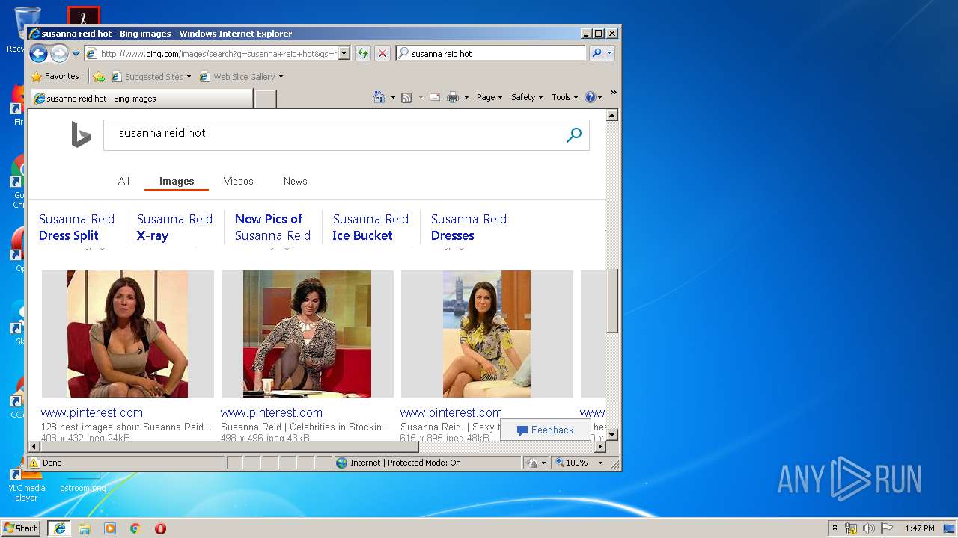Open Windows Explorer folder taskbar icon
The image size is (958, 538).
pyautogui.click(x=85, y=528)
